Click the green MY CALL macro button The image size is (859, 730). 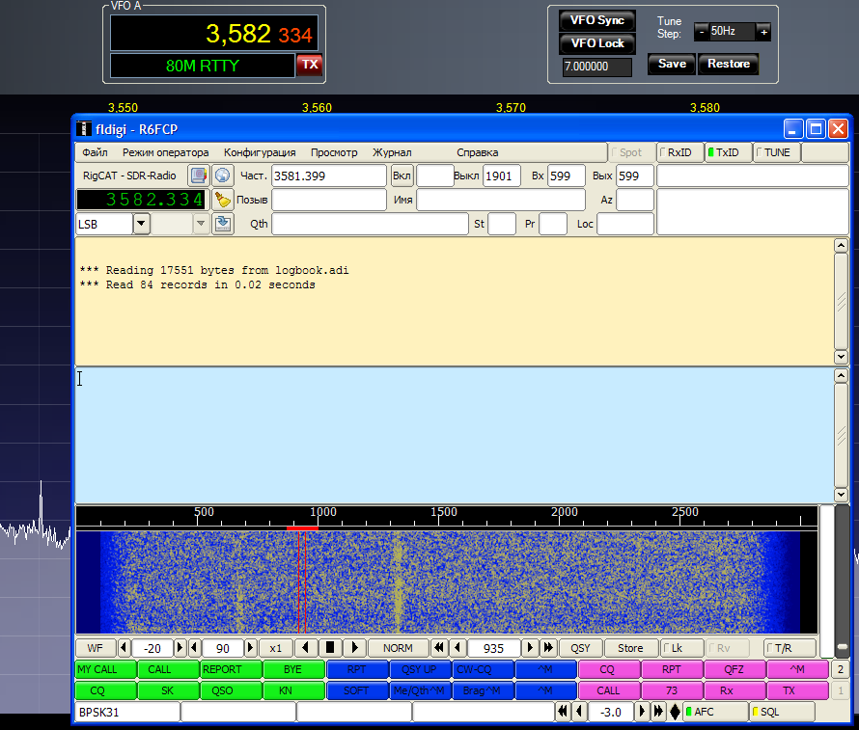point(105,669)
